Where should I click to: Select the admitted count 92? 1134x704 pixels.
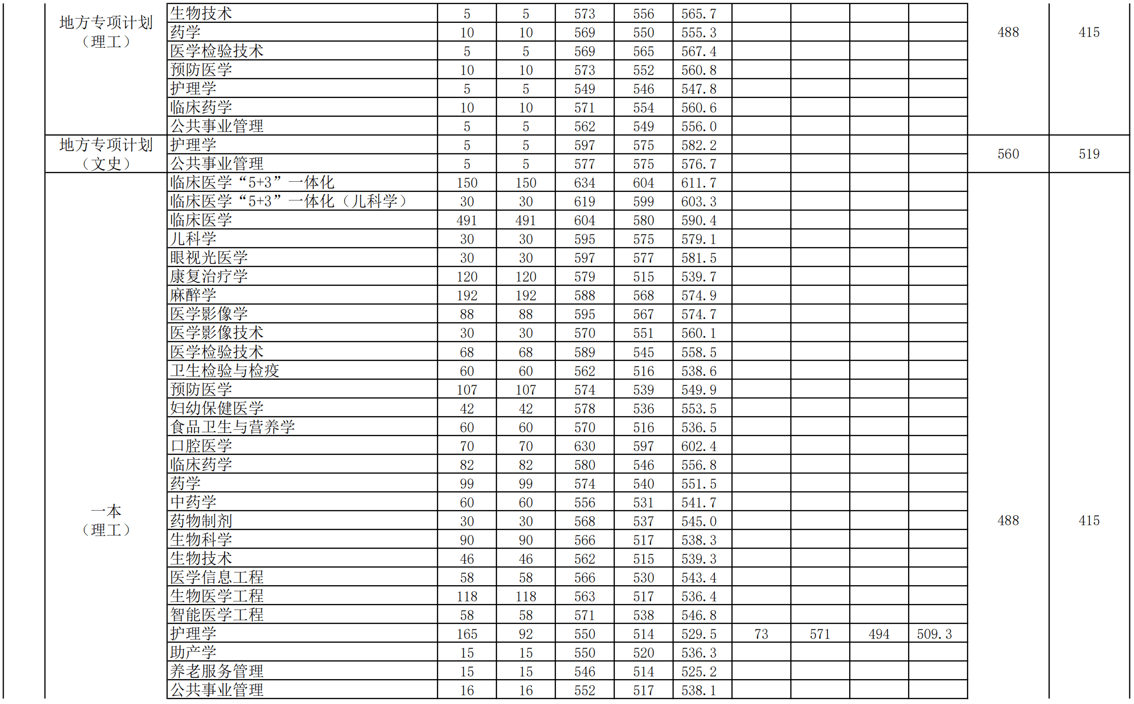[x=526, y=634]
